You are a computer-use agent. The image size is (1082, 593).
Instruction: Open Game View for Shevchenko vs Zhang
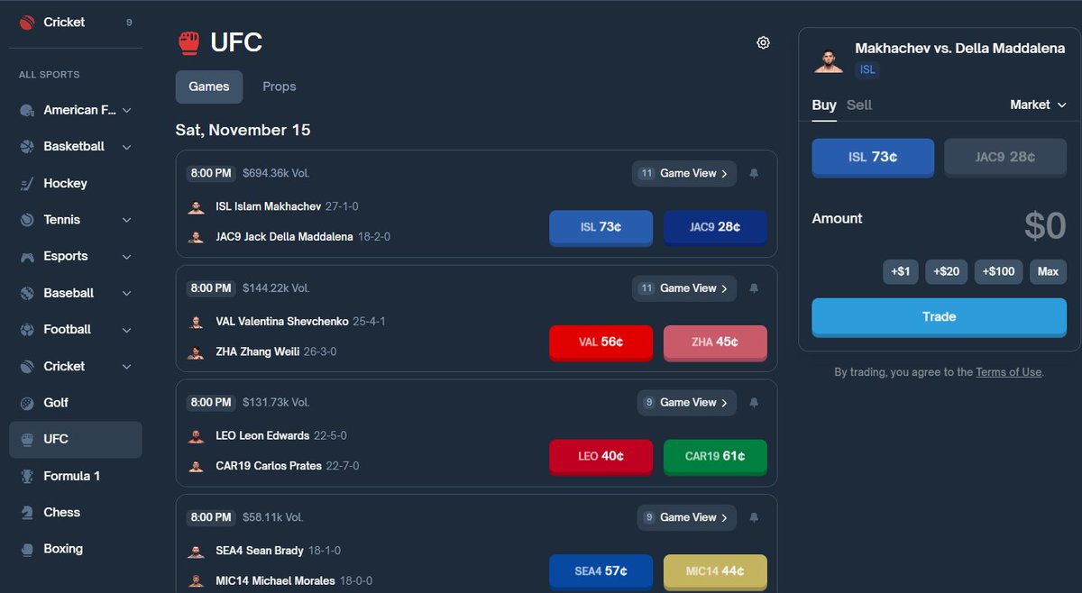coord(684,288)
